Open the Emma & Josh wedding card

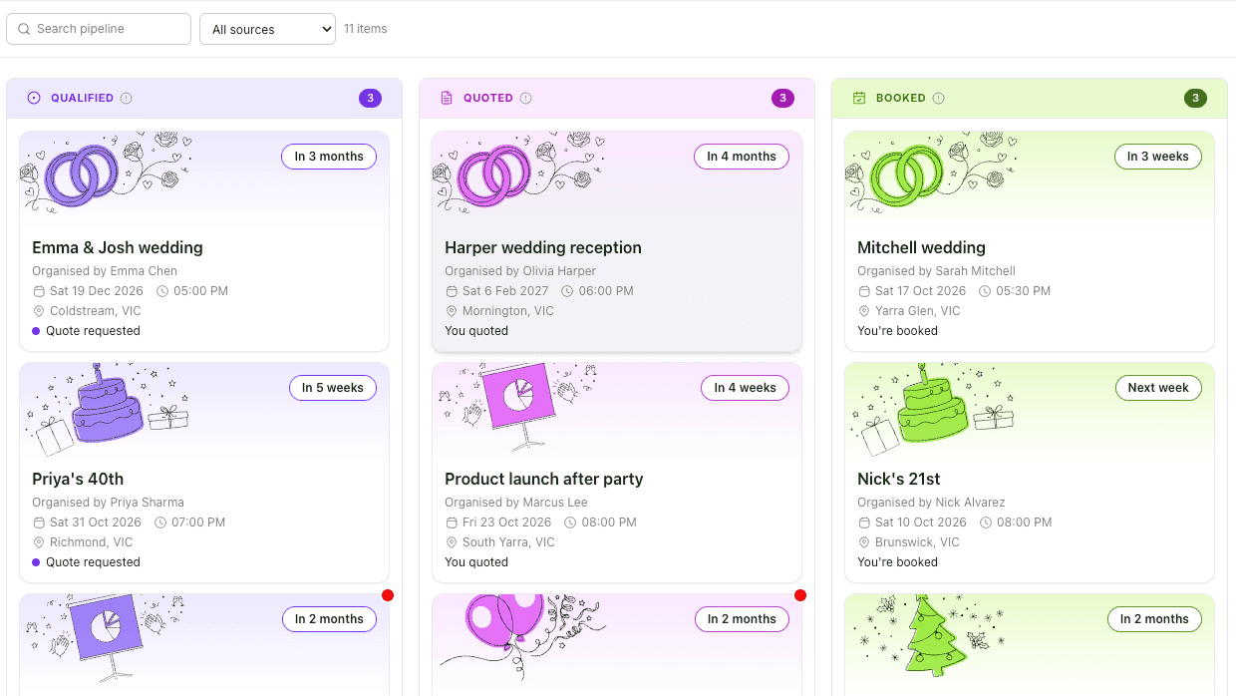[204, 241]
